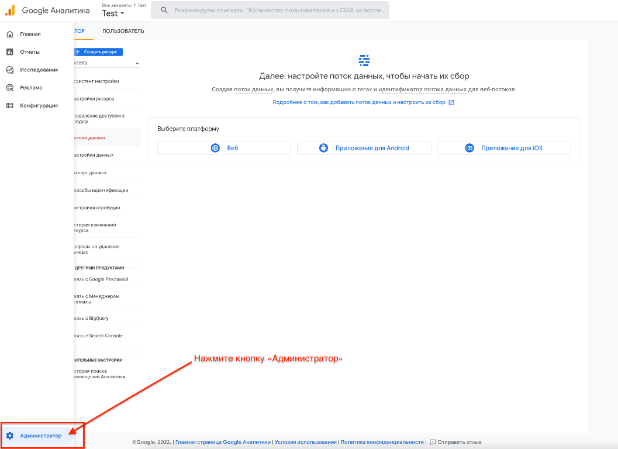The width and height of the screenshot is (618, 449).
Task: Click the идентификатор потока данных term
Action: 422,89
